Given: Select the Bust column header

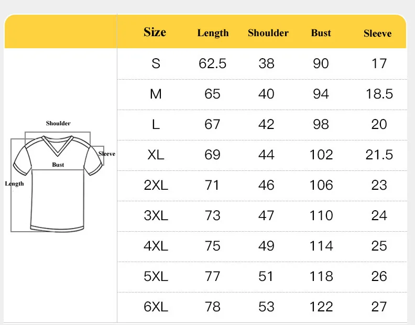Looking at the screenshot, I should tap(321, 33).
